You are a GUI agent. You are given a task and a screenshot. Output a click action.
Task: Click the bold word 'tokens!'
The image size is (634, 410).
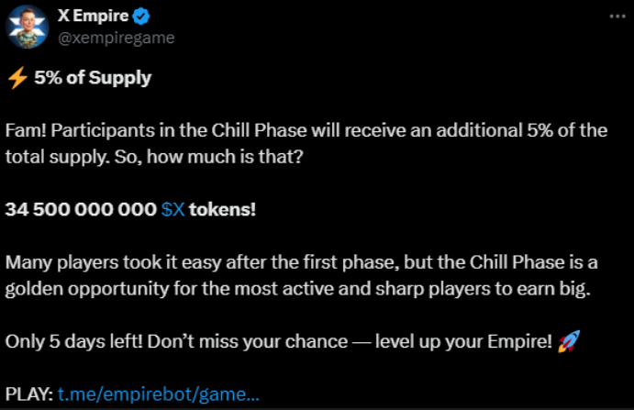coord(222,209)
